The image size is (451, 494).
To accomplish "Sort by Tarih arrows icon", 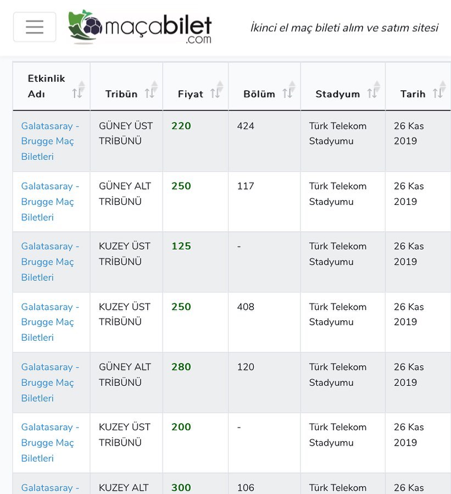I will [439, 90].
